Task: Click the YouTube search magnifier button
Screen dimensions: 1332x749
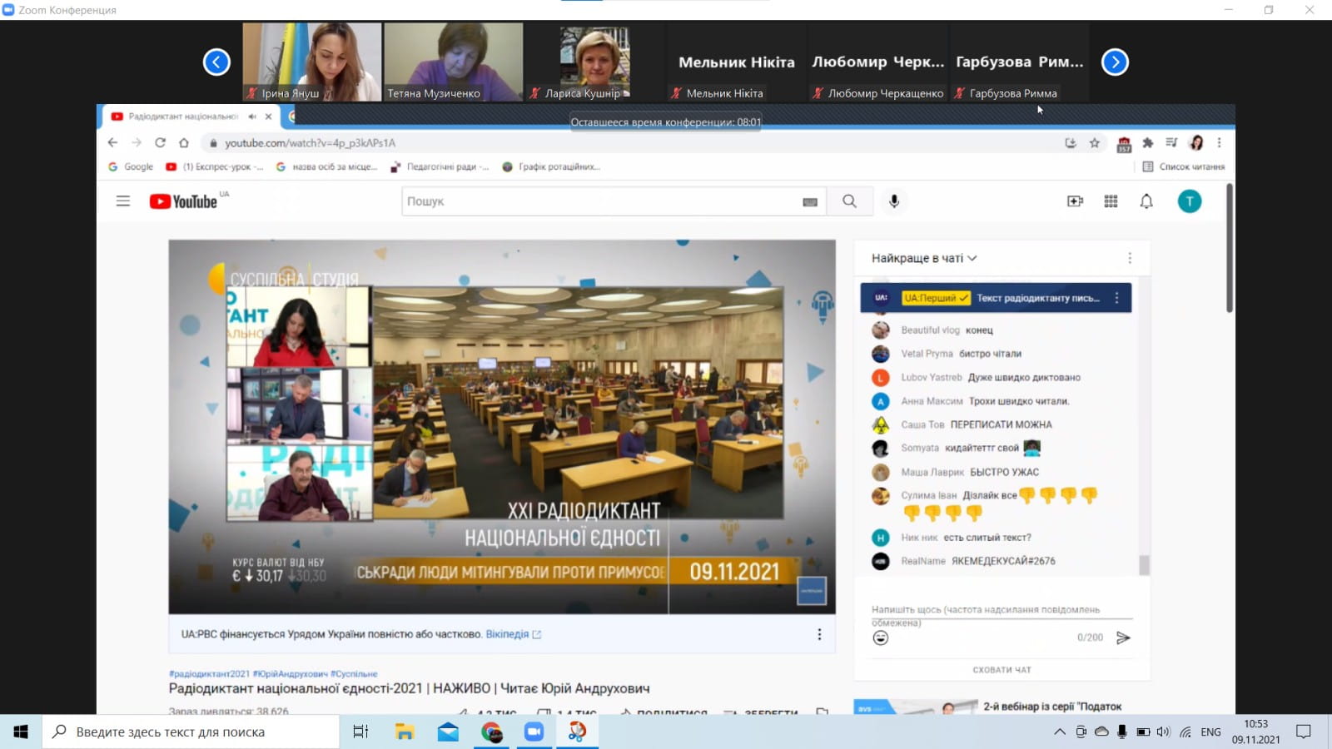Action: click(849, 201)
